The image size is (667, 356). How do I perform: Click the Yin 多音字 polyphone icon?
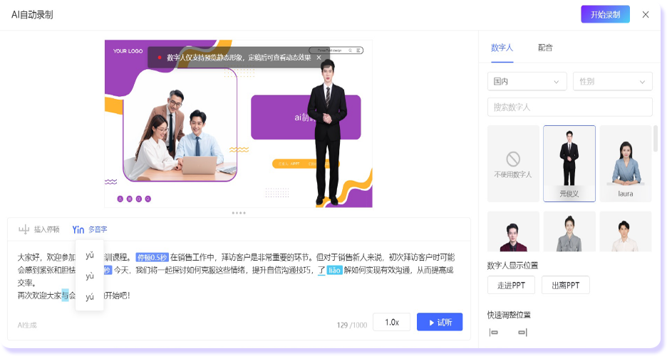(78, 229)
